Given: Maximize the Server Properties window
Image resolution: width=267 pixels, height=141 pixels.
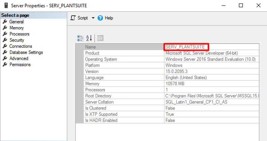Looking at the screenshot, I should click(x=241, y=5).
